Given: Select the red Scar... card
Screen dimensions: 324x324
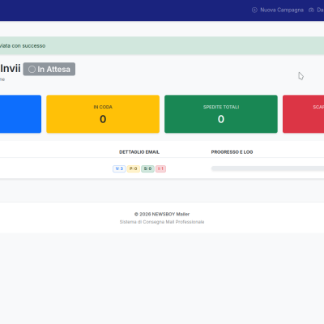Looking at the screenshot, I should (x=304, y=114).
